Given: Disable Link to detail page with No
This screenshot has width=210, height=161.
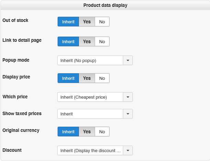Looking at the screenshot, I should point(102,41).
